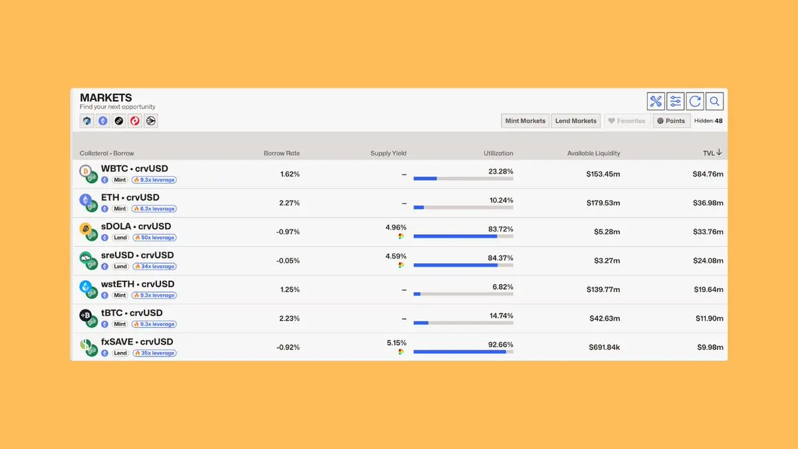
Task: Click the wstETH token icon
Action: (x=85, y=287)
